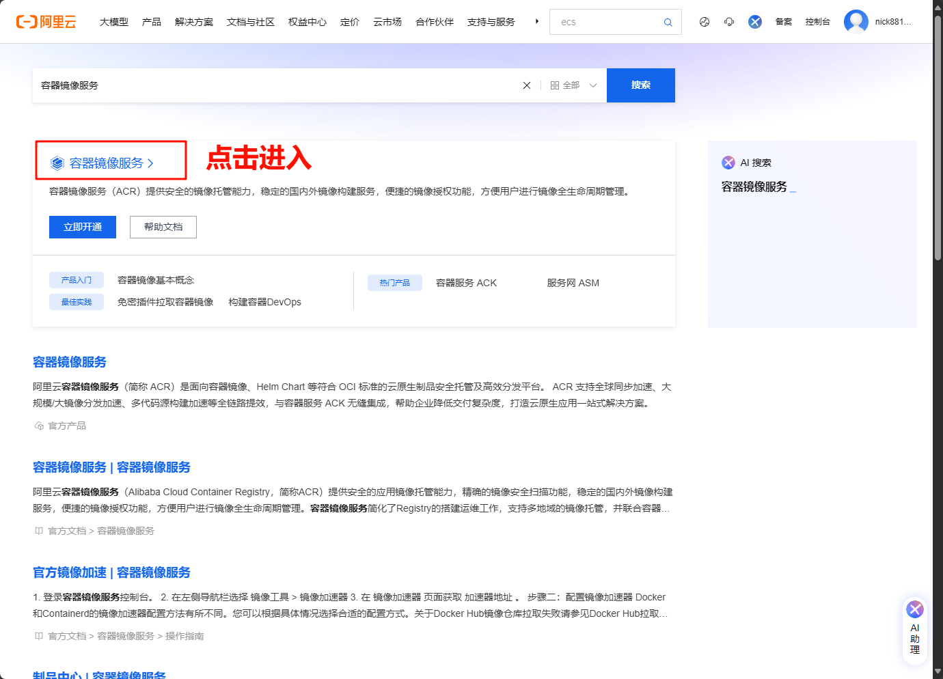The width and height of the screenshot is (943, 679).
Task: Open the 服务网 ASM link
Action: (573, 283)
